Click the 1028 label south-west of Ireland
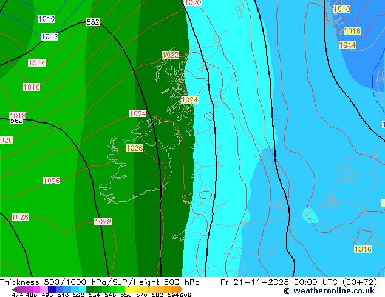Image resolution: width=385 pixels, height=297 pixels. click(103, 222)
